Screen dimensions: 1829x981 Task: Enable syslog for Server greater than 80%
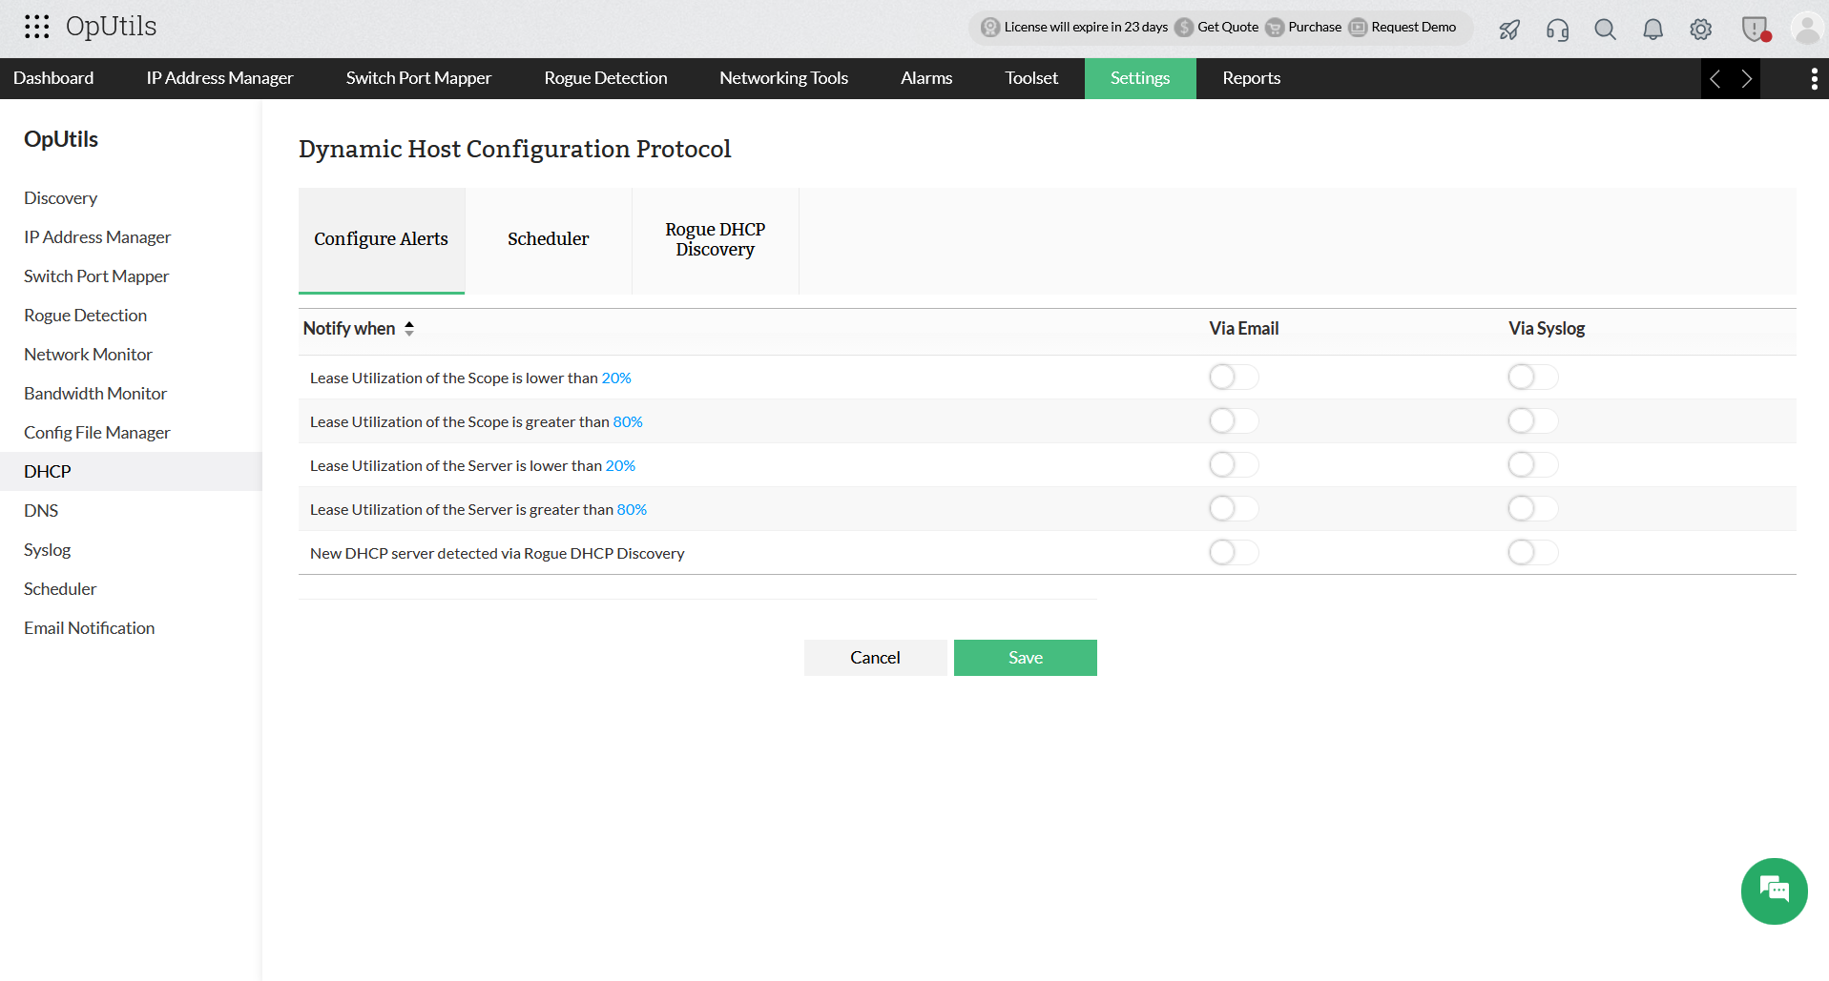[1532, 509]
